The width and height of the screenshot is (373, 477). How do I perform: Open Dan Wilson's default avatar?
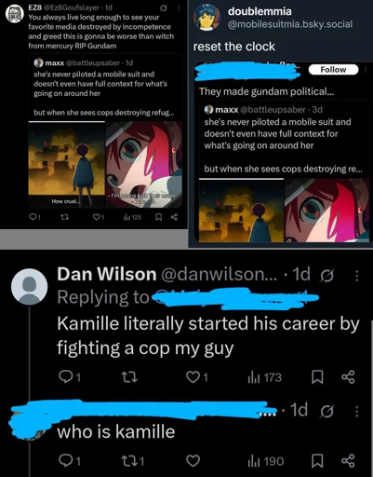click(x=29, y=287)
